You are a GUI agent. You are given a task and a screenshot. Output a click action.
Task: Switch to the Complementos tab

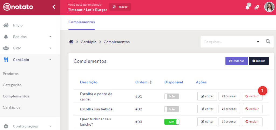(82, 22)
